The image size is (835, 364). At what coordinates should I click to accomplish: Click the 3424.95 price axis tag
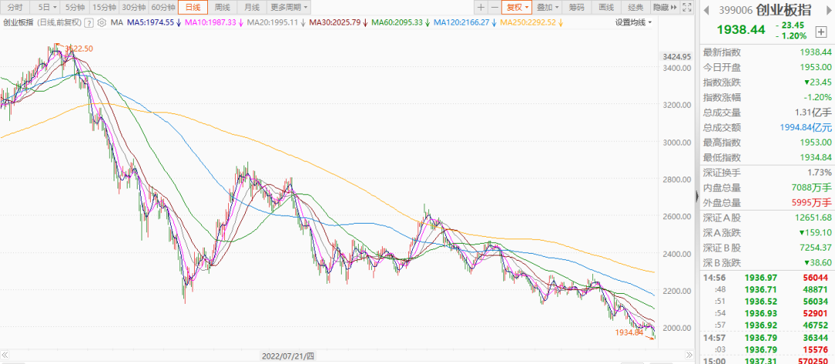click(677, 56)
